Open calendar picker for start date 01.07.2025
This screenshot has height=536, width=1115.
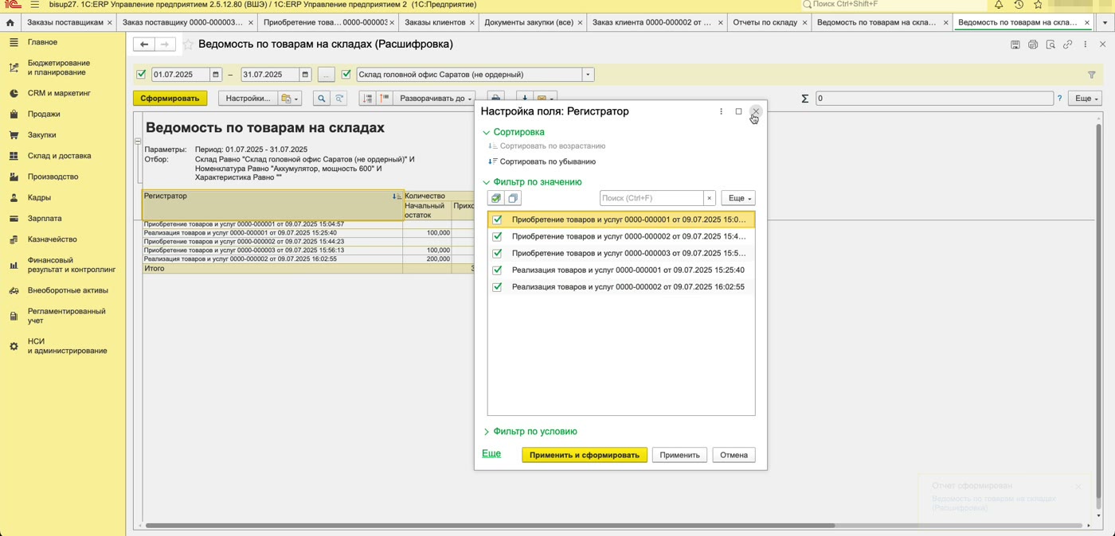tap(216, 75)
